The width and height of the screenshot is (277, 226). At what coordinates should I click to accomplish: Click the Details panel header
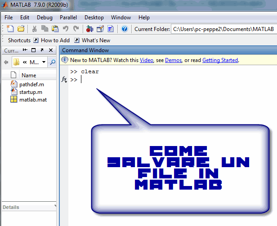29,207
